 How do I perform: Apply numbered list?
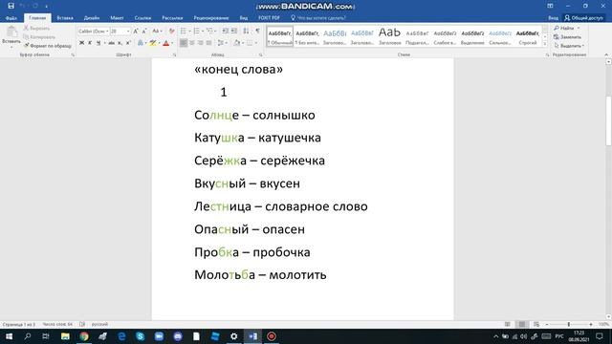[197, 32]
